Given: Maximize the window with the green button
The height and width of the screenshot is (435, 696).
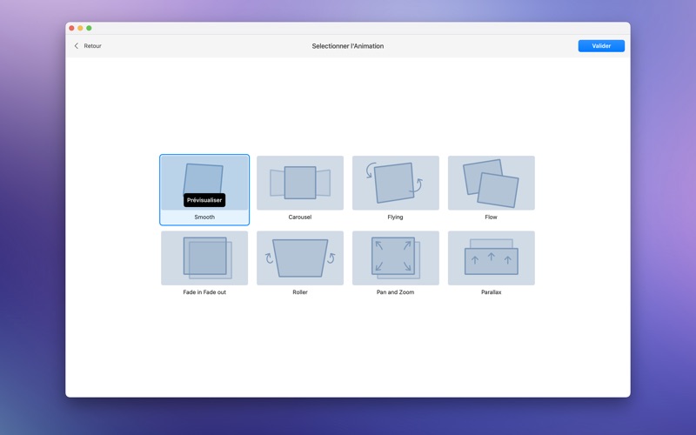Looking at the screenshot, I should (89, 28).
